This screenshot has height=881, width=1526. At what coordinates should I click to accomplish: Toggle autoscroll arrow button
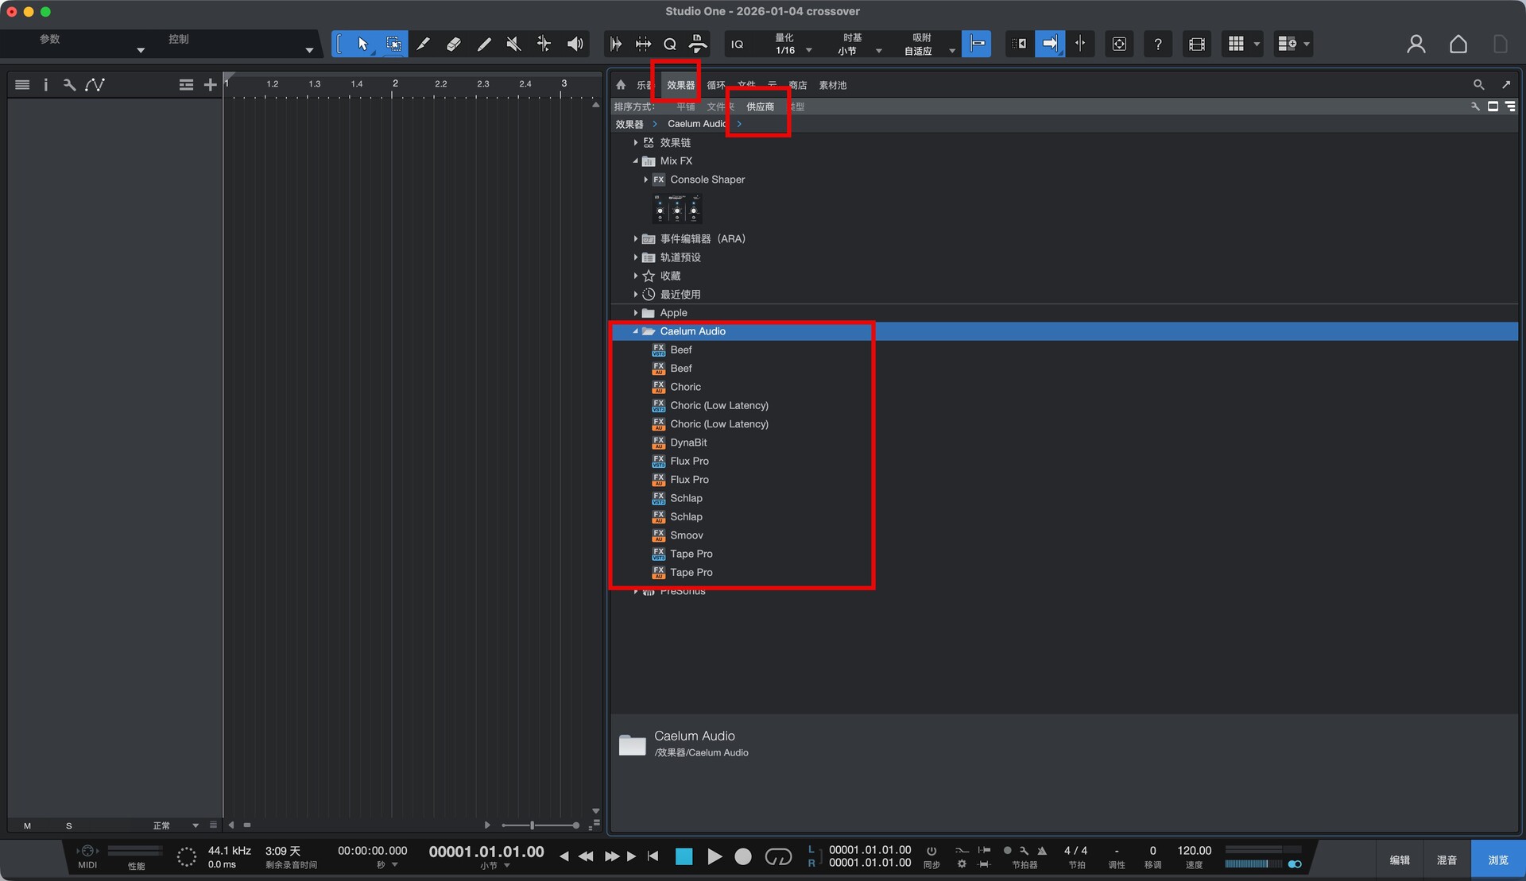(x=1049, y=44)
